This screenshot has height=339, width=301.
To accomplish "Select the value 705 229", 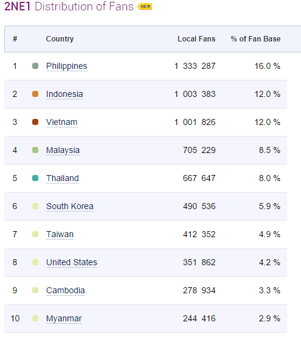I will pyautogui.click(x=199, y=150).
